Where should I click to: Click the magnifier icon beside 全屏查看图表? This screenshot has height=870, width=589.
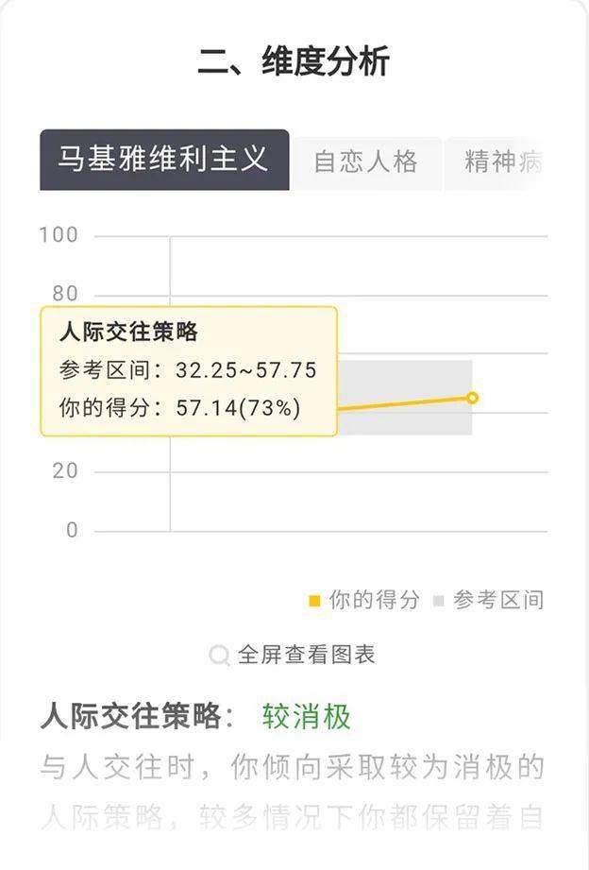pyautogui.click(x=219, y=656)
